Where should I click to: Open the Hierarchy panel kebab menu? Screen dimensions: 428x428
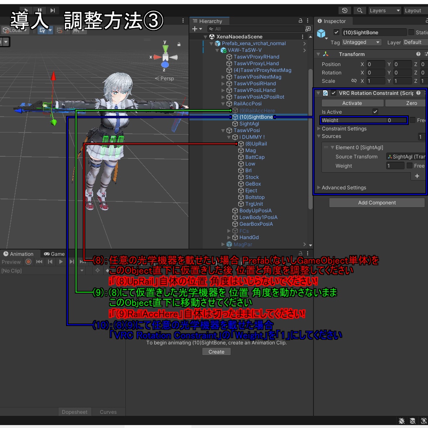click(308, 21)
